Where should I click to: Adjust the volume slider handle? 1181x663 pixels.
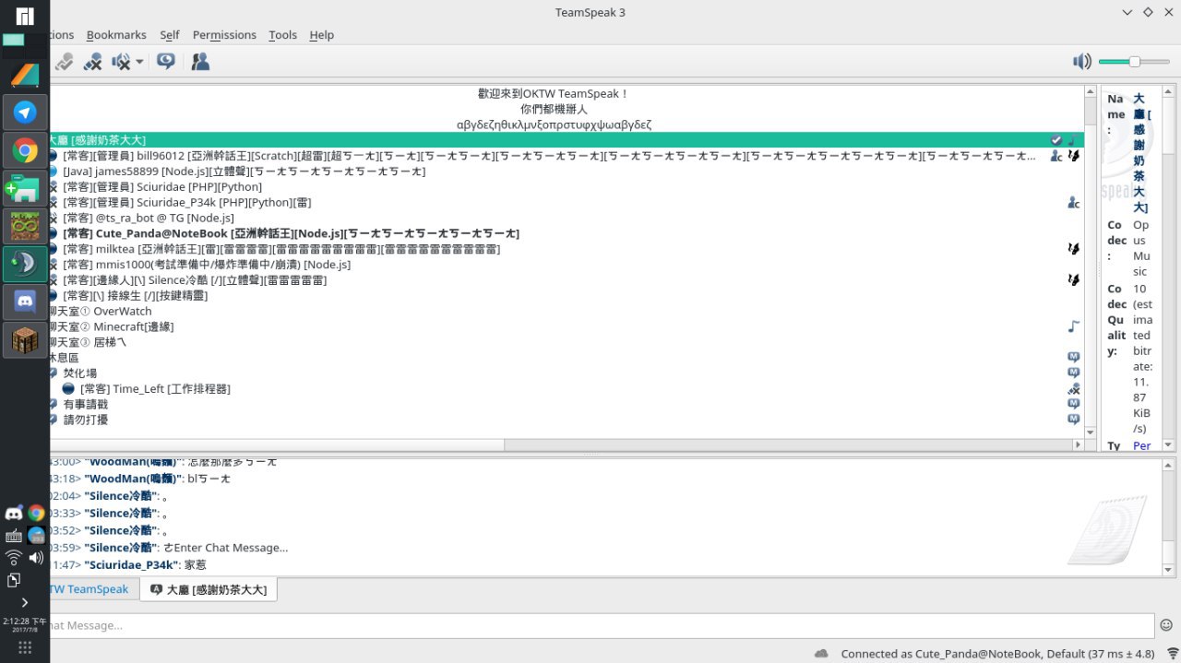coord(1135,62)
